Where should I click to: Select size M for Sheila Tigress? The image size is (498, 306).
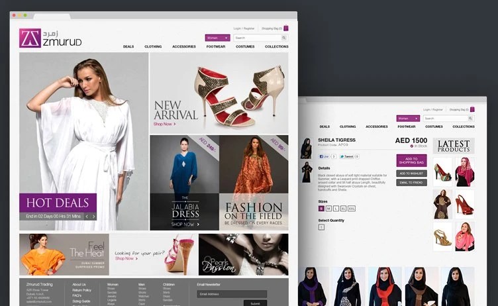pos(328,209)
